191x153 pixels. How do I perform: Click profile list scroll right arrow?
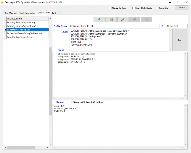click(47, 147)
